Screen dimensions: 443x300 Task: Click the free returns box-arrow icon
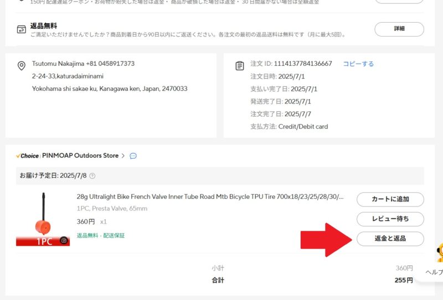(21, 29)
